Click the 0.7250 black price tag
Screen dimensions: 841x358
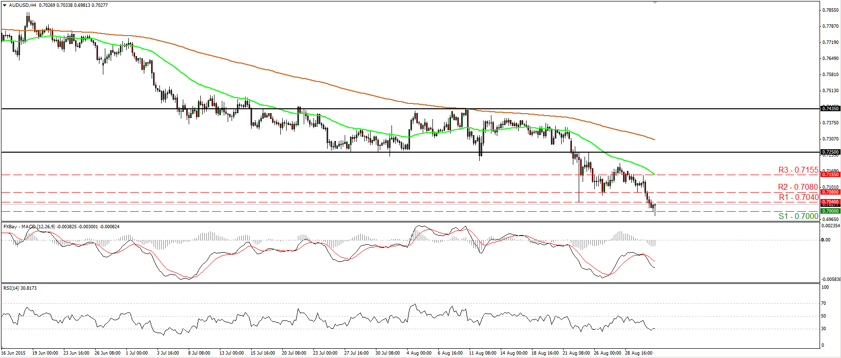click(831, 152)
